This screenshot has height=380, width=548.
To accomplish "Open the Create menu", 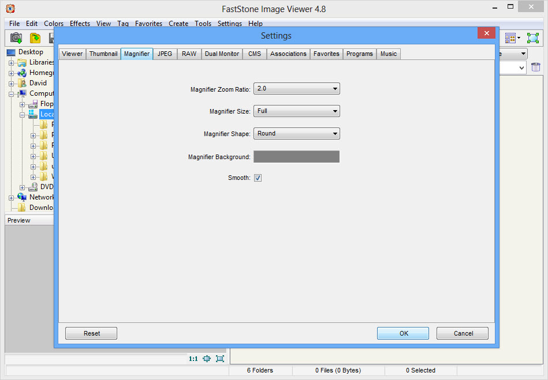I will click(x=178, y=24).
